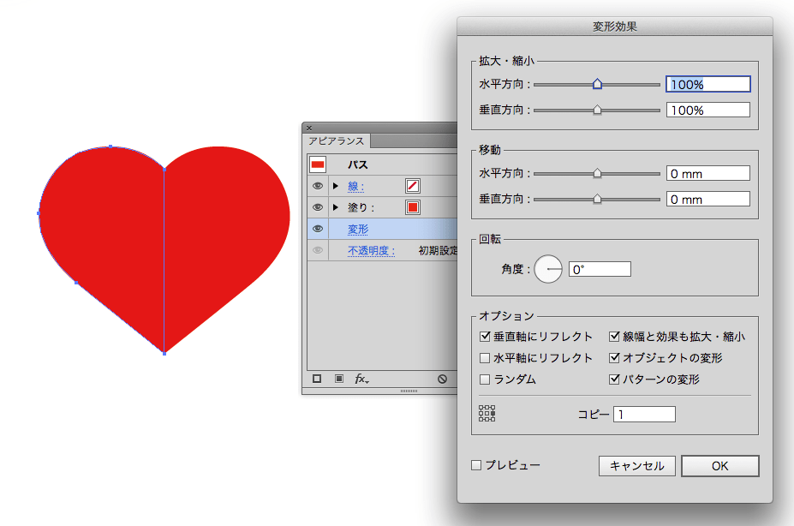Open the fx dropdown arrow

click(x=367, y=380)
